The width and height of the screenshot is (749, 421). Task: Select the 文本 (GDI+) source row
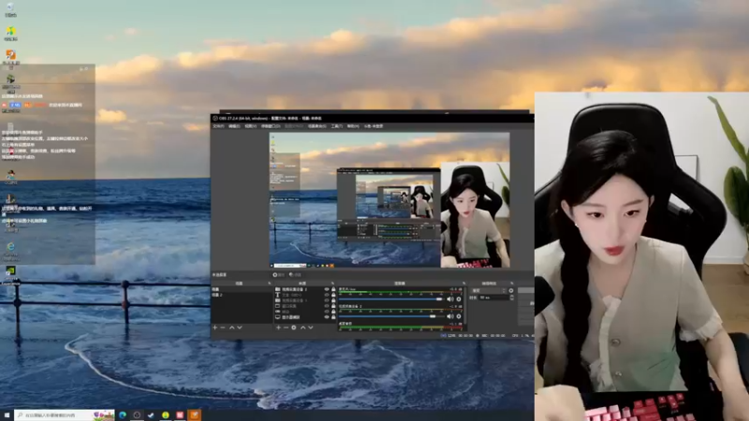pyautogui.click(x=303, y=295)
